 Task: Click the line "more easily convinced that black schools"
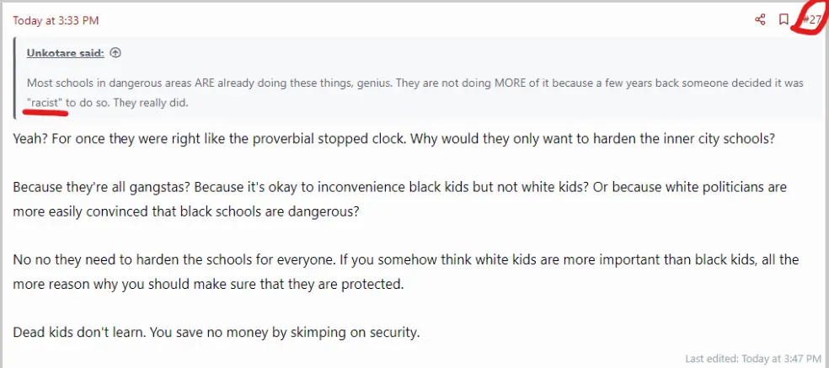pyautogui.click(x=186, y=211)
